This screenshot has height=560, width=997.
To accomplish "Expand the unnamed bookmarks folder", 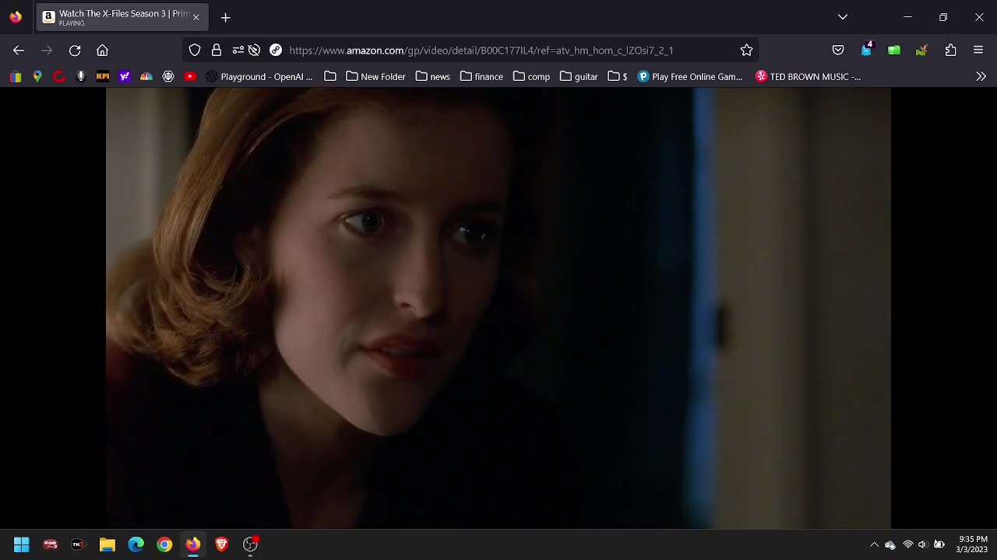I will click(330, 76).
